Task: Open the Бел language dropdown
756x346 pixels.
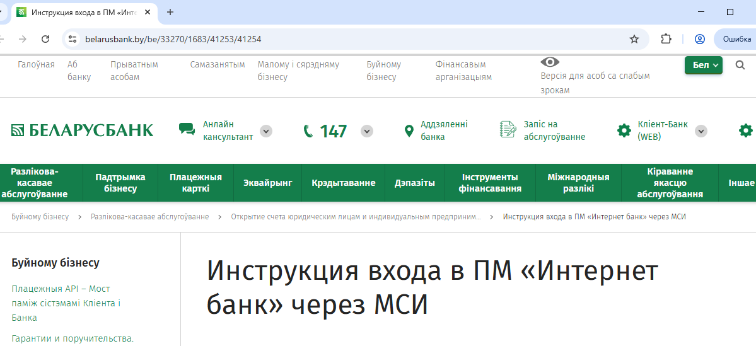Action: click(704, 65)
